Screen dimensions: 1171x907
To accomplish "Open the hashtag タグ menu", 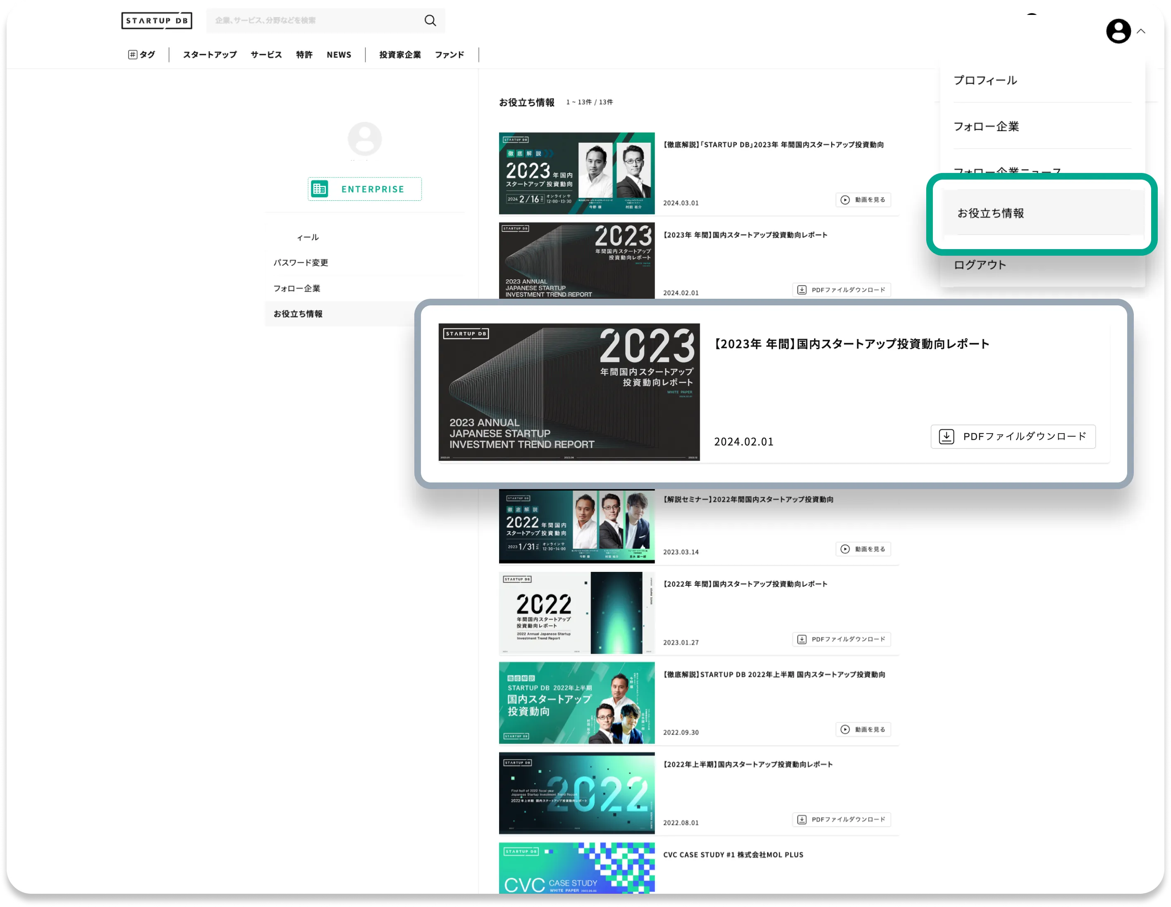I will tap(141, 55).
